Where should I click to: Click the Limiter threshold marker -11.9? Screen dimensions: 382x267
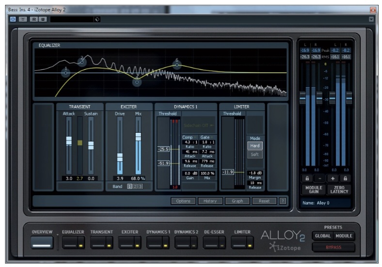pyautogui.click(x=228, y=172)
